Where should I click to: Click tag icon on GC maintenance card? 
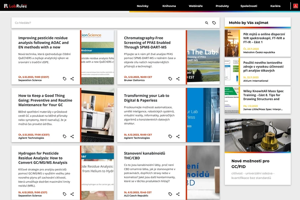click(65, 137)
